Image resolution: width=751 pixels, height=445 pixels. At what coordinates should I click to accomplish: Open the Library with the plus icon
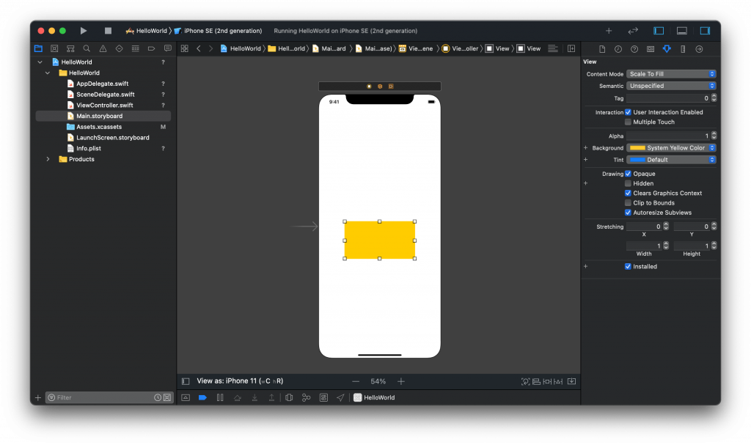[x=608, y=31]
